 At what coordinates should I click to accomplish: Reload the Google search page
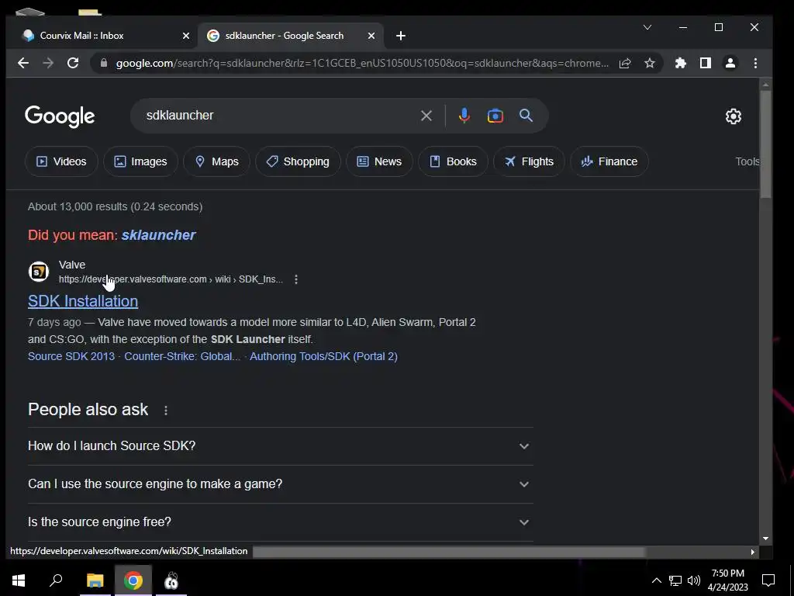[73, 63]
